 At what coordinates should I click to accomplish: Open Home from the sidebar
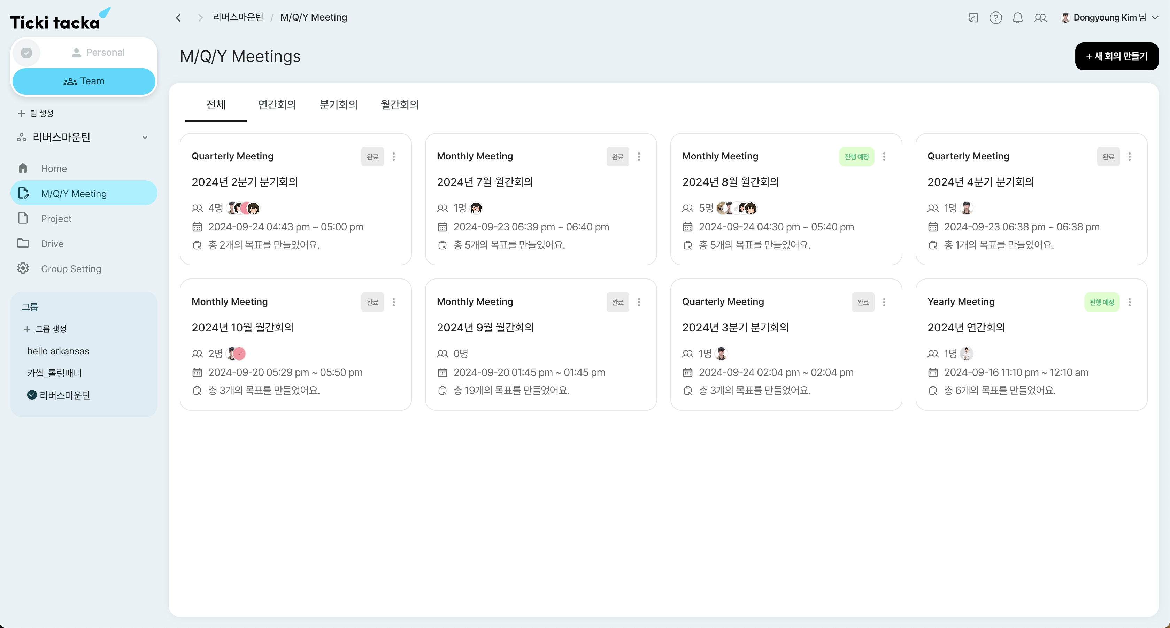54,168
